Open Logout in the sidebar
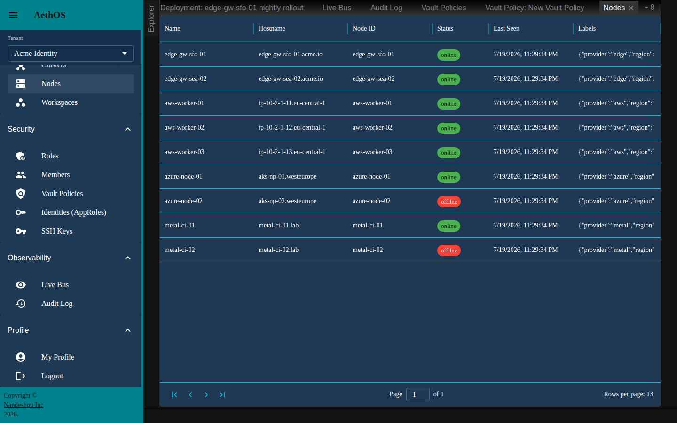The width and height of the screenshot is (677, 423). pyautogui.click(x=71, y=376)
